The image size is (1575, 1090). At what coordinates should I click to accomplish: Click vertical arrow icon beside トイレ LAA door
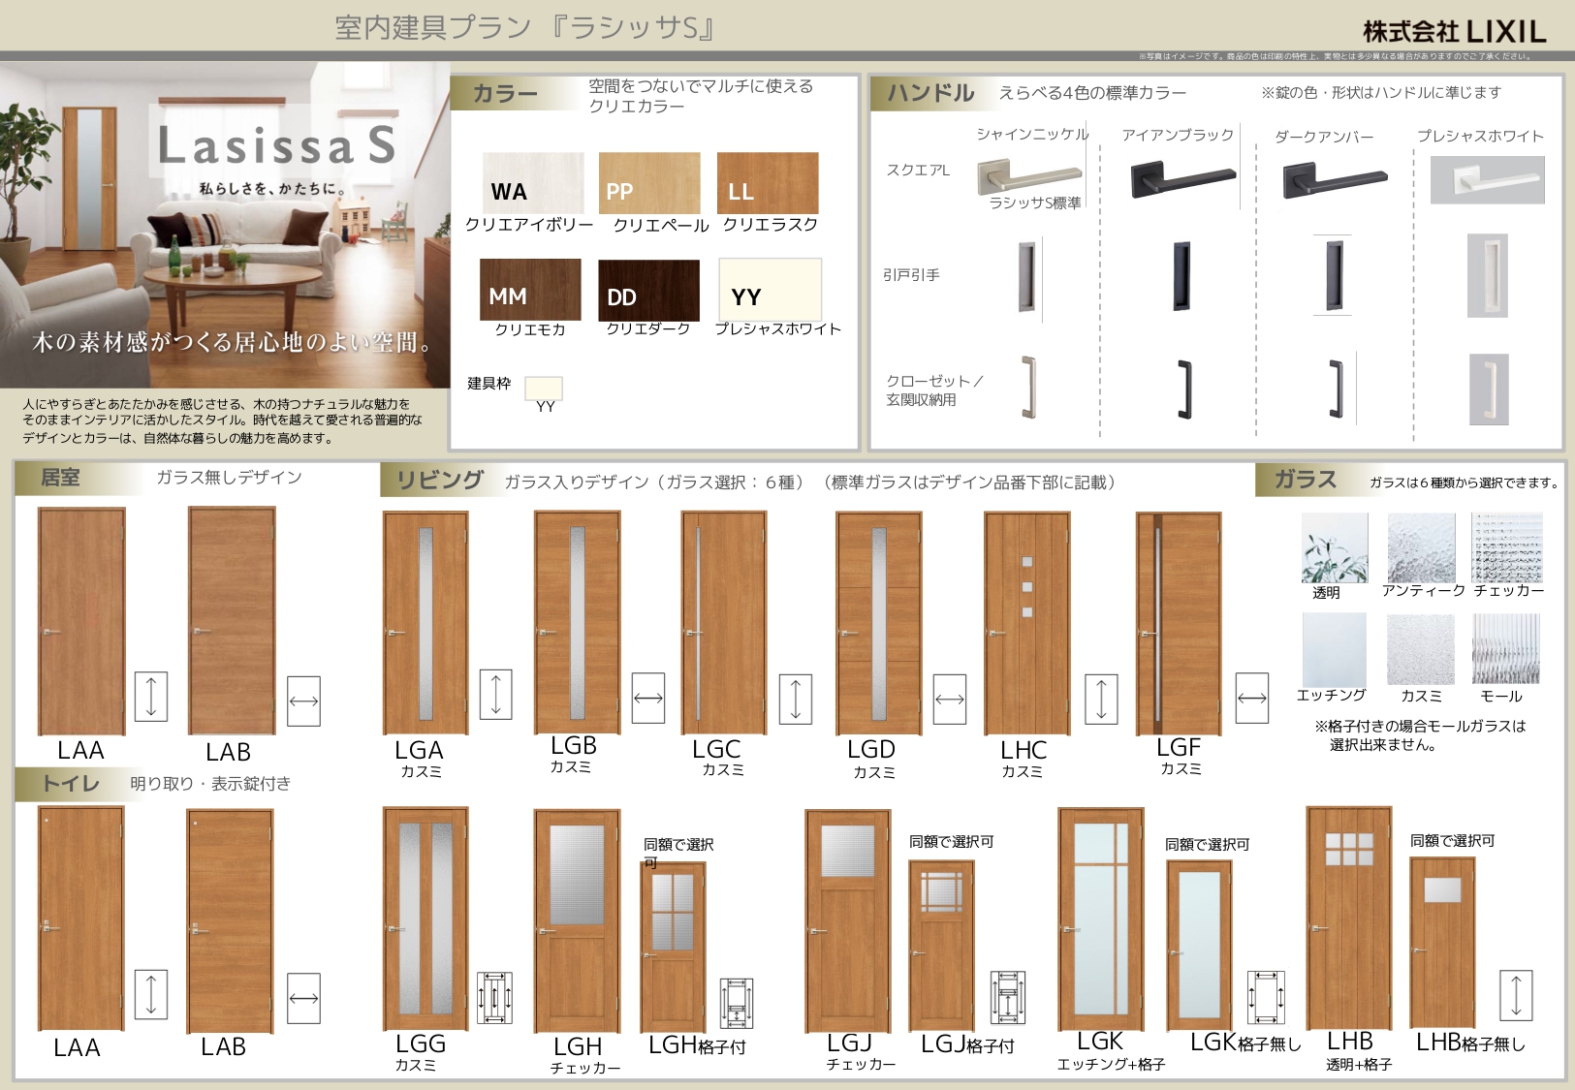151,994
